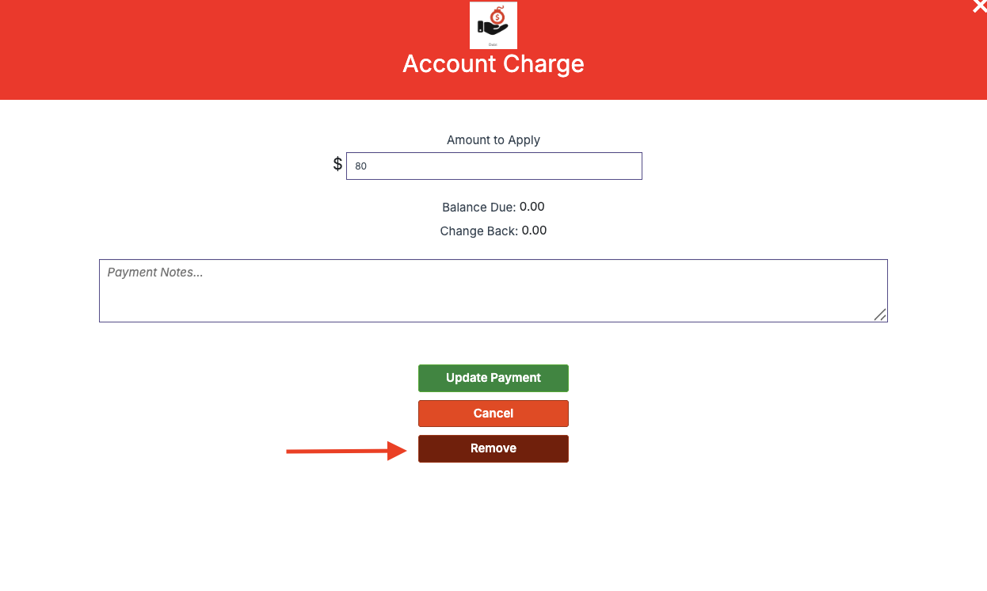The height and width of the screenshot is (591, 987).
Task: Click the Change Back value 0.00
Action: (534, 231)
